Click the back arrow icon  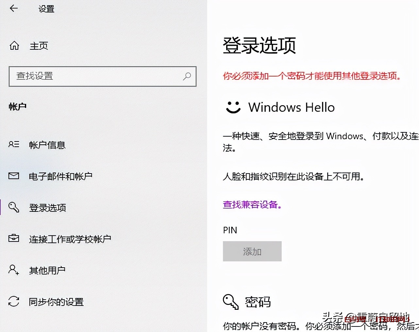[14, 9]
